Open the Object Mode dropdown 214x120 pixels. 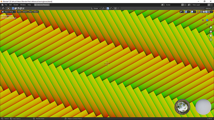pyautogui.click(x=9, y=12)
